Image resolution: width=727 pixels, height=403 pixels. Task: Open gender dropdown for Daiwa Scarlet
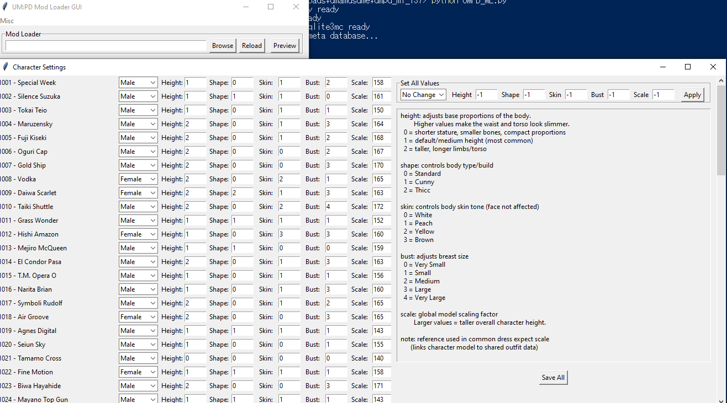click(138, 193)
